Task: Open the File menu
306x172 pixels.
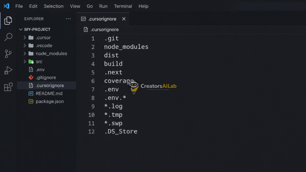Action: [x=19, y=6]
